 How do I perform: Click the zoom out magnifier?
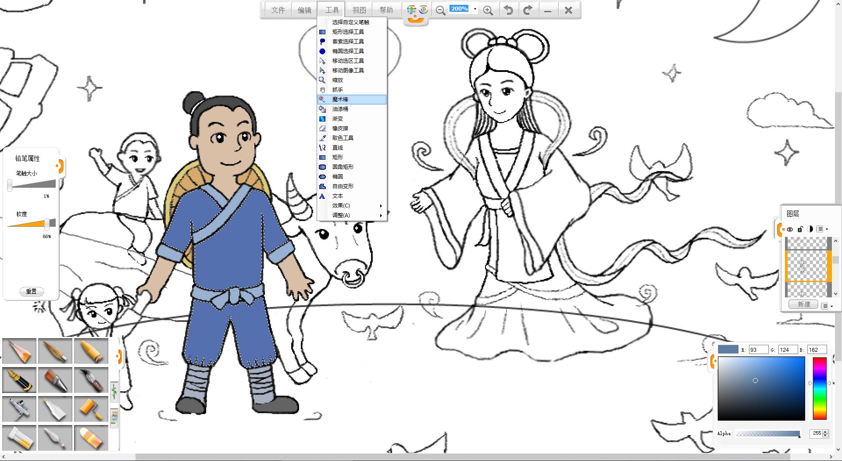[440, 11]
